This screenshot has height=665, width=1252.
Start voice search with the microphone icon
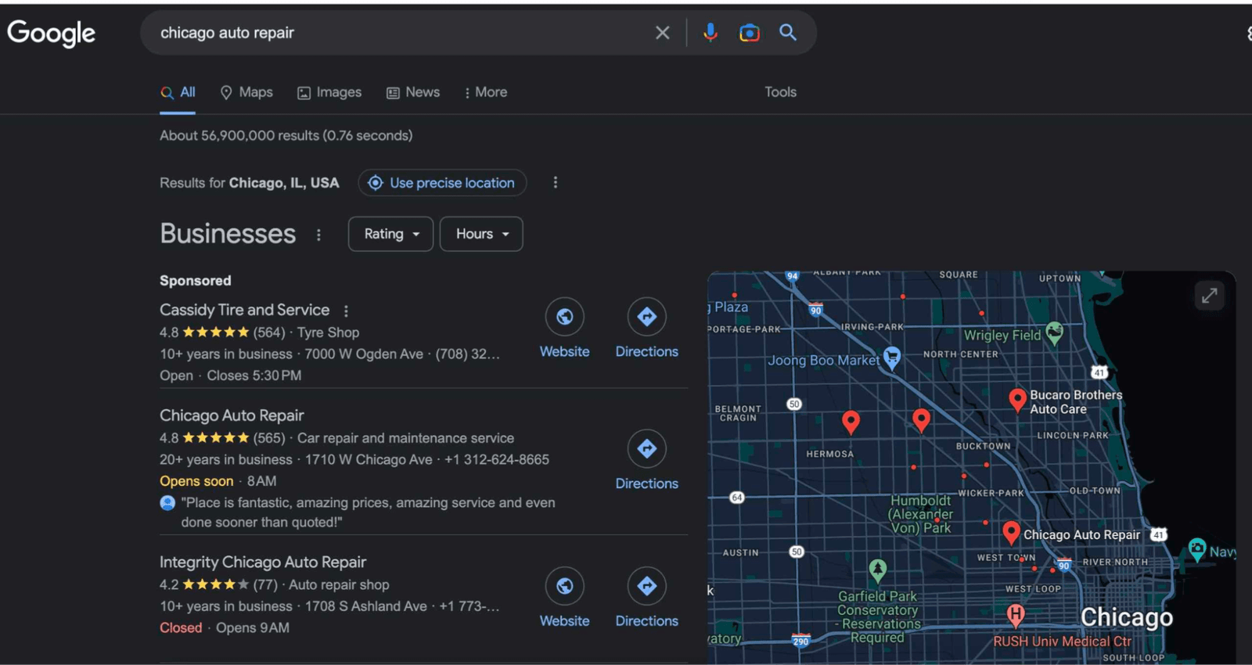pos(711,32)
